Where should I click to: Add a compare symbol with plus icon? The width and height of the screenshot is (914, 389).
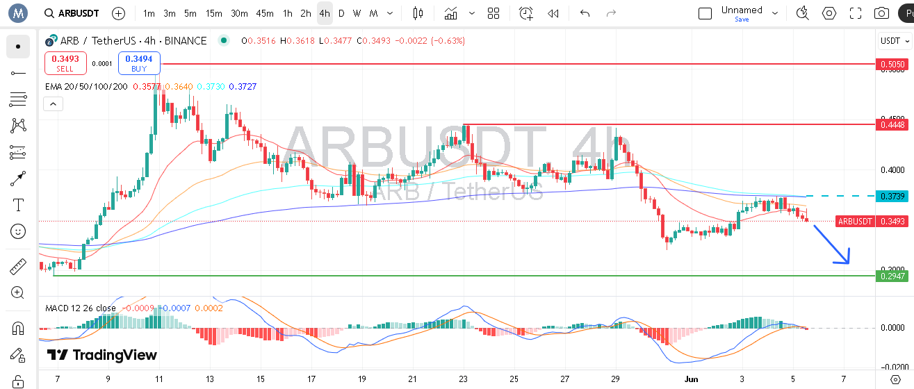pos(119,13)
